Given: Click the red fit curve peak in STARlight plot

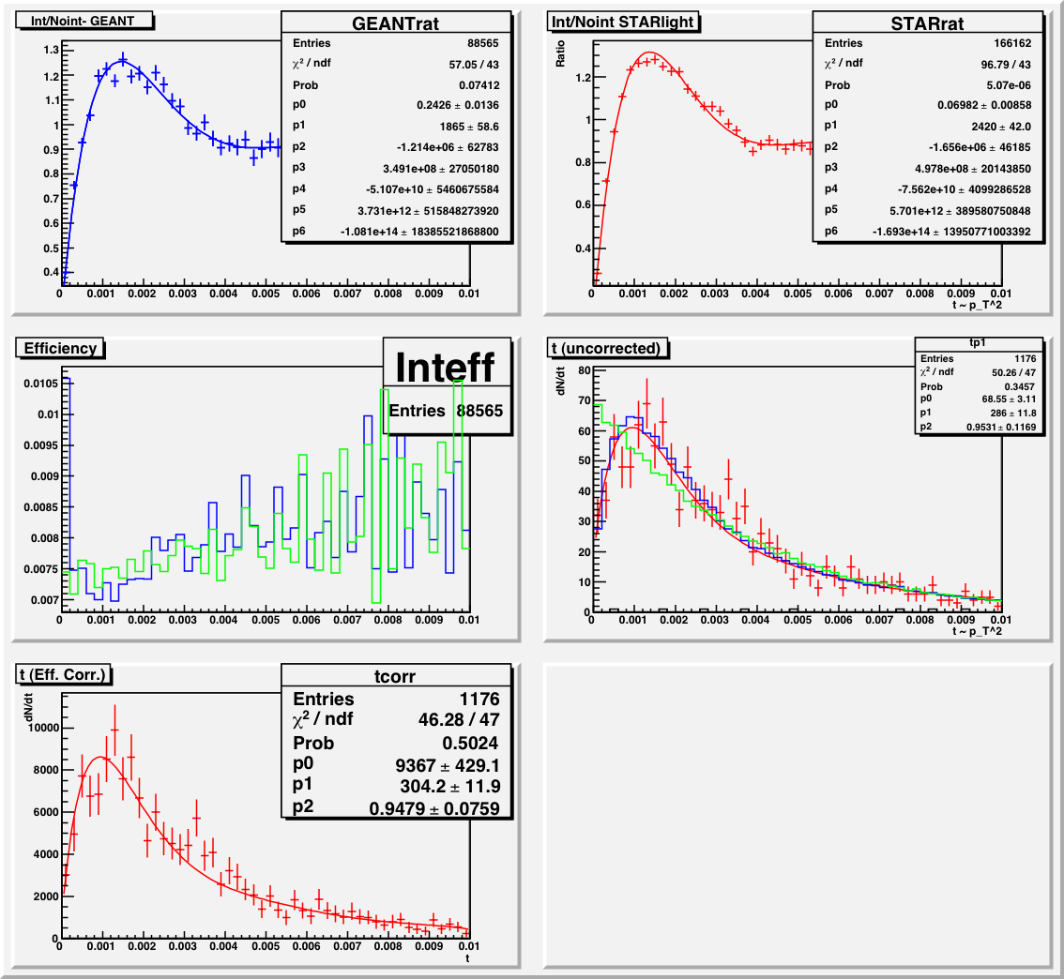Looking at the screenshot, I should pos(649,53).
